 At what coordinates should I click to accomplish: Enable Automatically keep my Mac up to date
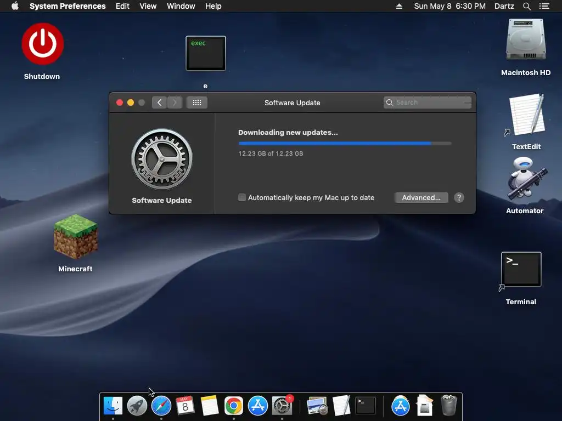[x=242, y=197]
